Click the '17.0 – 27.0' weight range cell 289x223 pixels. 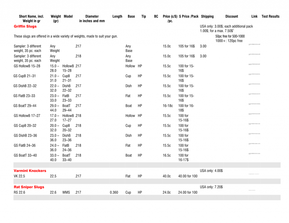pyautogui.click(x=54, y=118)
